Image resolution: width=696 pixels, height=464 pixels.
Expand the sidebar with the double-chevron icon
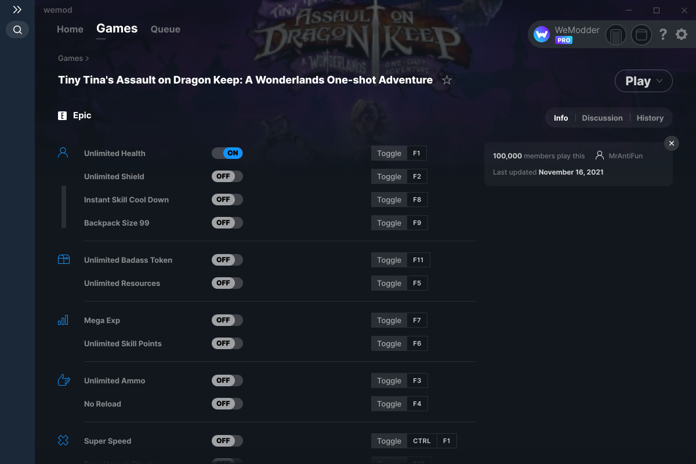coord(17,10)
